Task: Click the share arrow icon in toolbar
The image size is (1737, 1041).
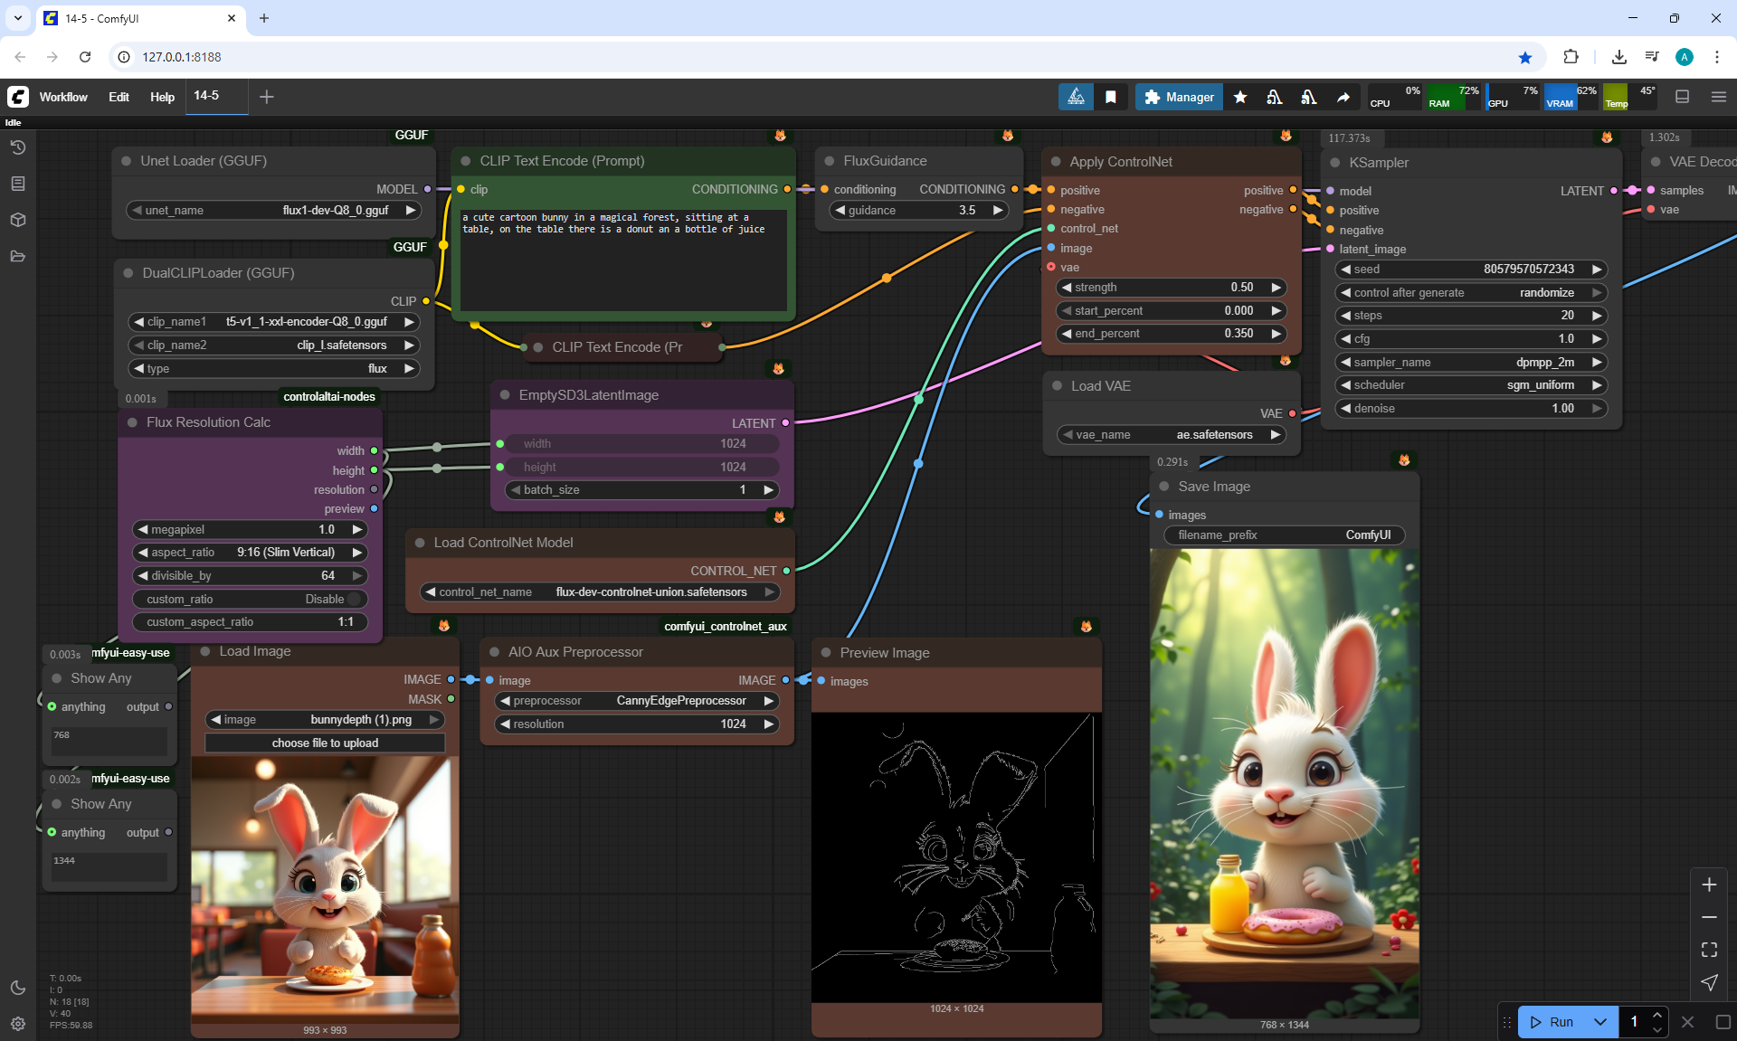Action: pyautogui.click(x=1343, y=97)
